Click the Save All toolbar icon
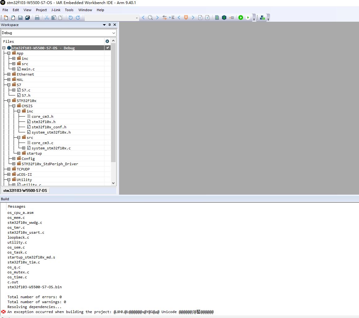Image resolution: width=359 pixels, height=318 pixels. 28,18
